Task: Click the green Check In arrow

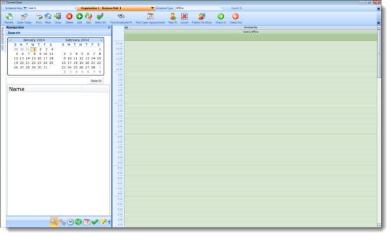Action: tap(221, 16)
